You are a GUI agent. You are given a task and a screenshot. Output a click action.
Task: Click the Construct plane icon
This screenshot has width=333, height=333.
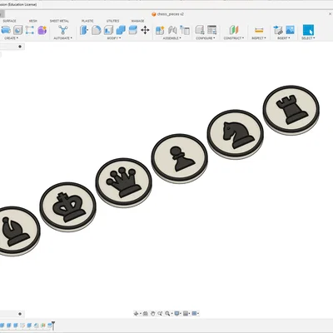coord(234,30)
